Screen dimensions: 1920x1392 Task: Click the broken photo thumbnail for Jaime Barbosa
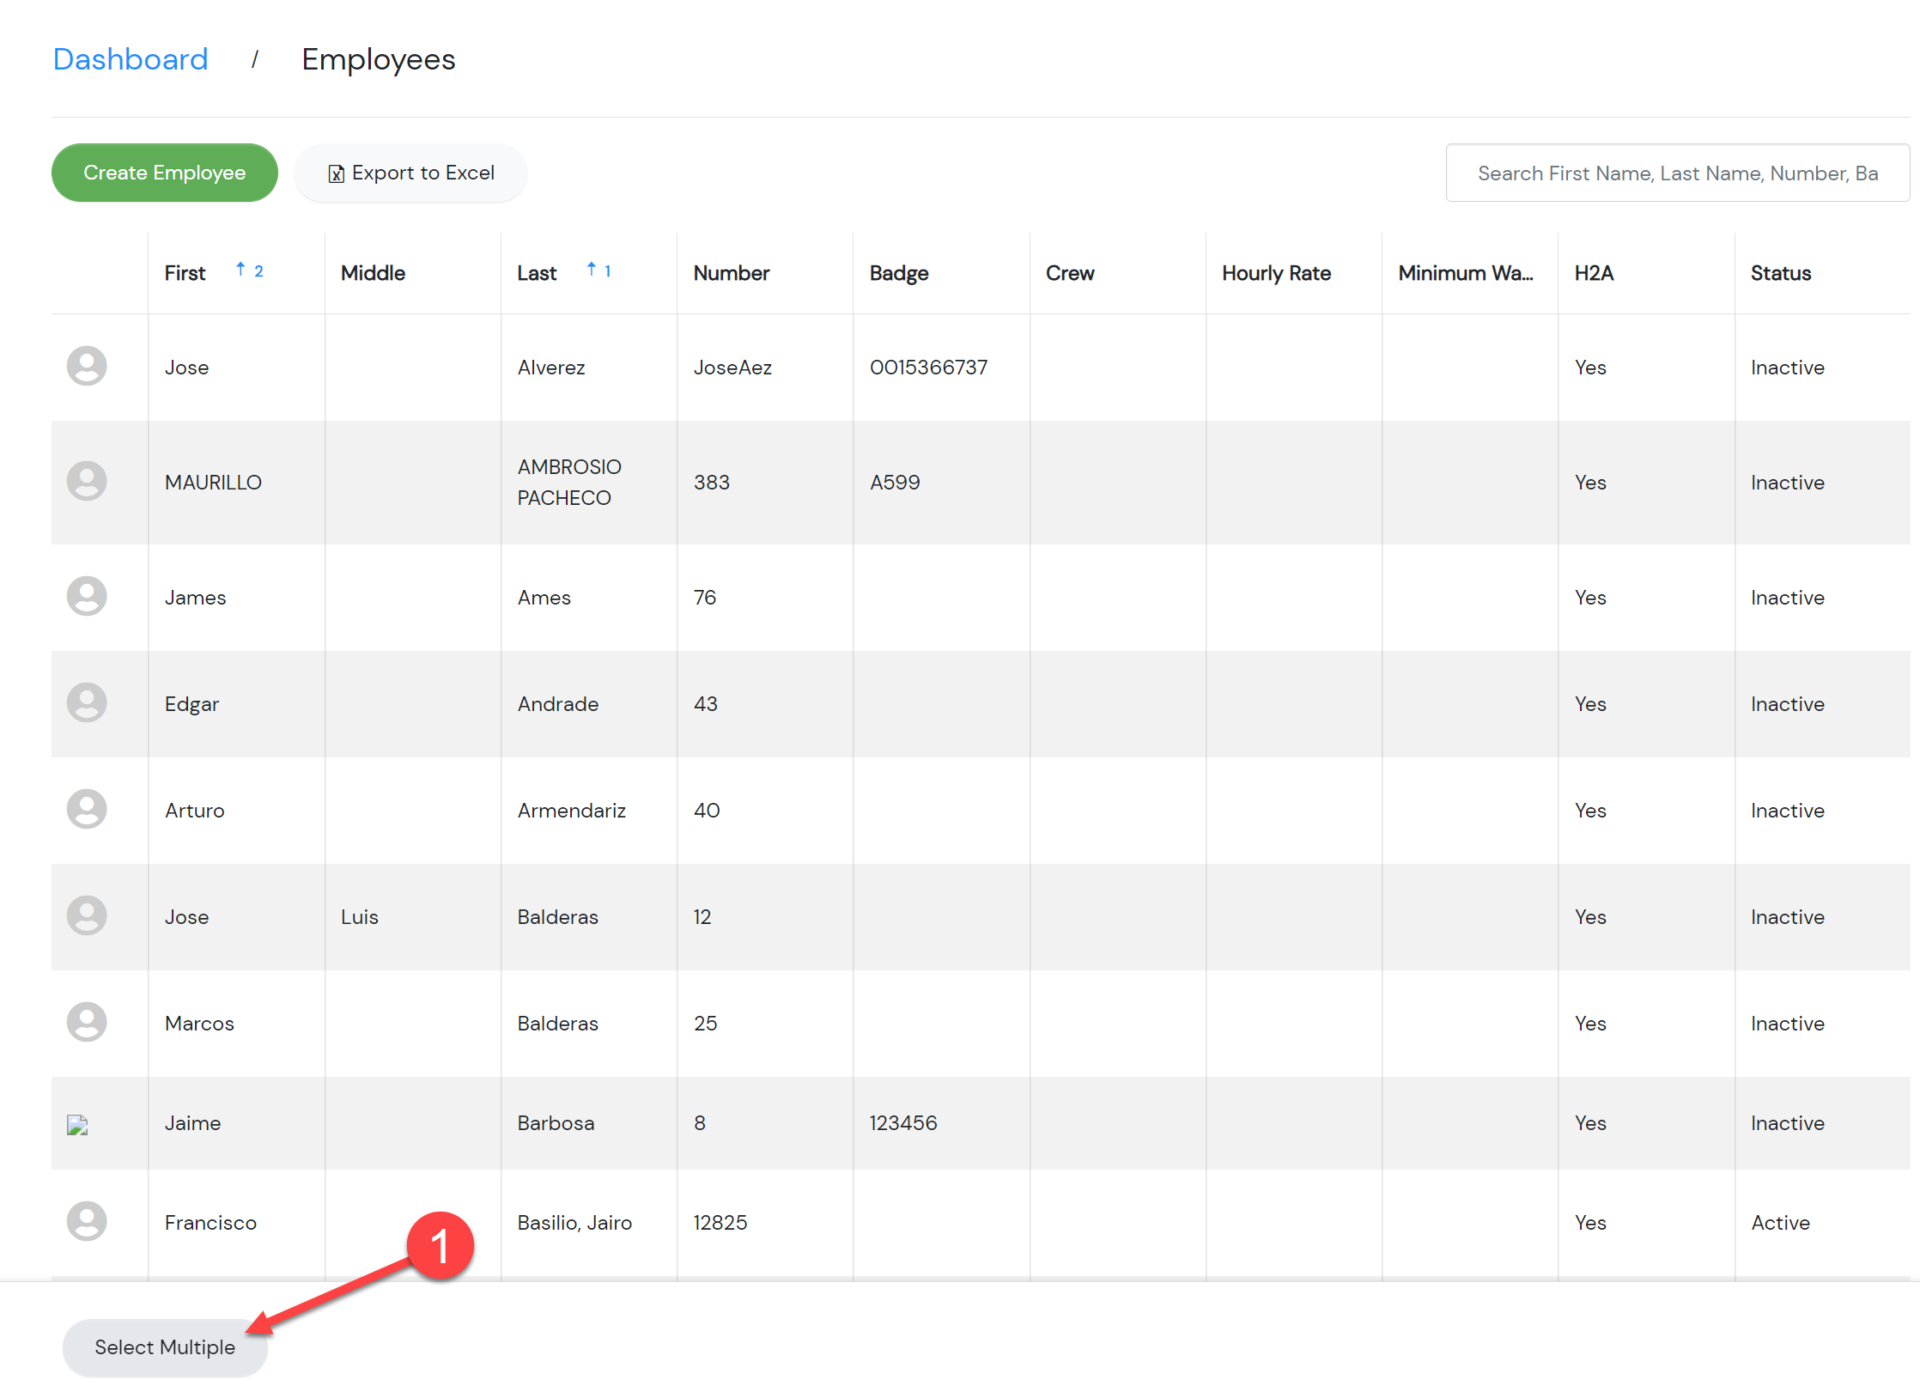pos(77,1125)
